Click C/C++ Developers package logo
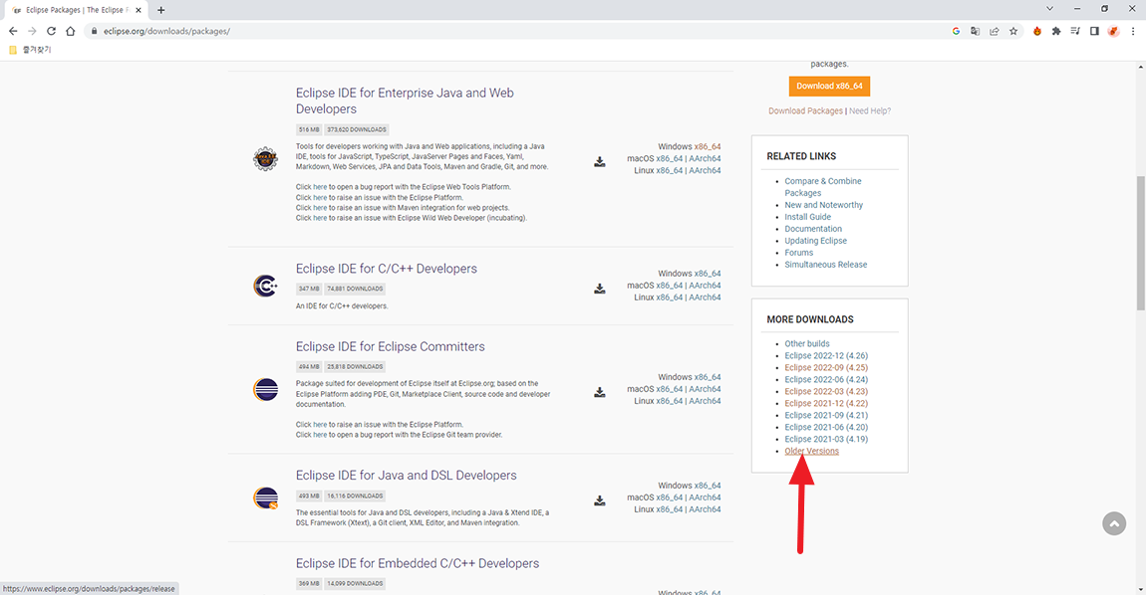This screenshot has width=1146, height=595. (265, 286)
